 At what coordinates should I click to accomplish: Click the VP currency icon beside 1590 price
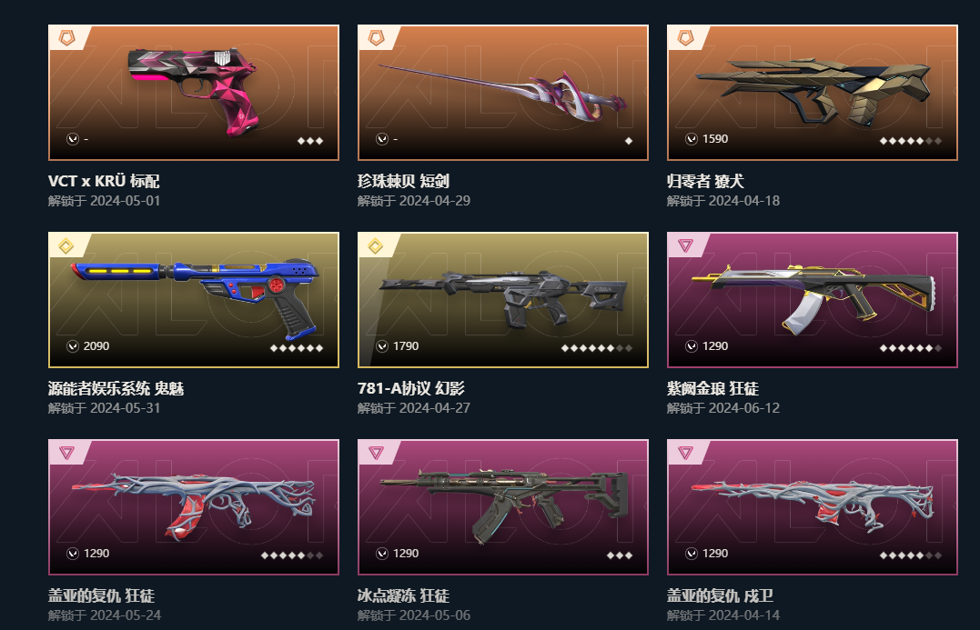[x=692, y=138]
